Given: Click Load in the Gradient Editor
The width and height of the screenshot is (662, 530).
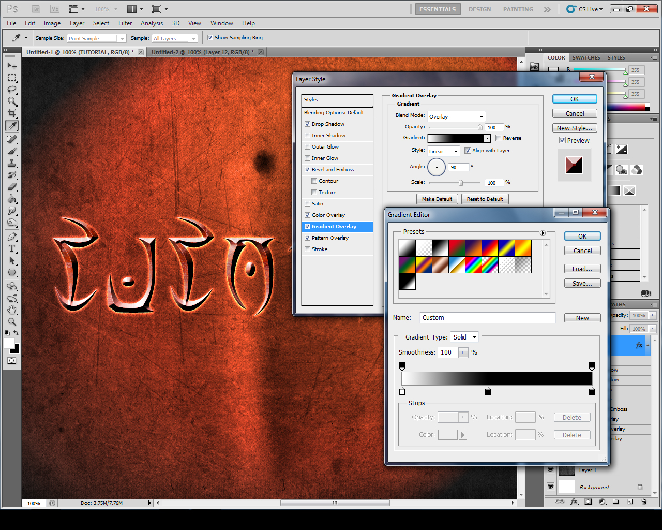Looking at the screenshot, I should point(582,269).
